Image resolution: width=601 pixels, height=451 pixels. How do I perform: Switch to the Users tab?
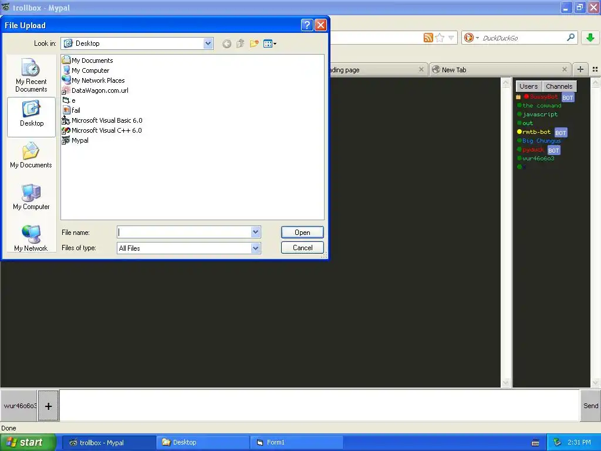pyautogui.click(x=529, y=86)
